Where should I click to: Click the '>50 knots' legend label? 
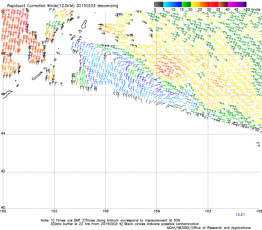pyautogui.click(x=252, y=10)
